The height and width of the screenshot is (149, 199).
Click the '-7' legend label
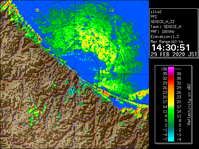(165, 139)
